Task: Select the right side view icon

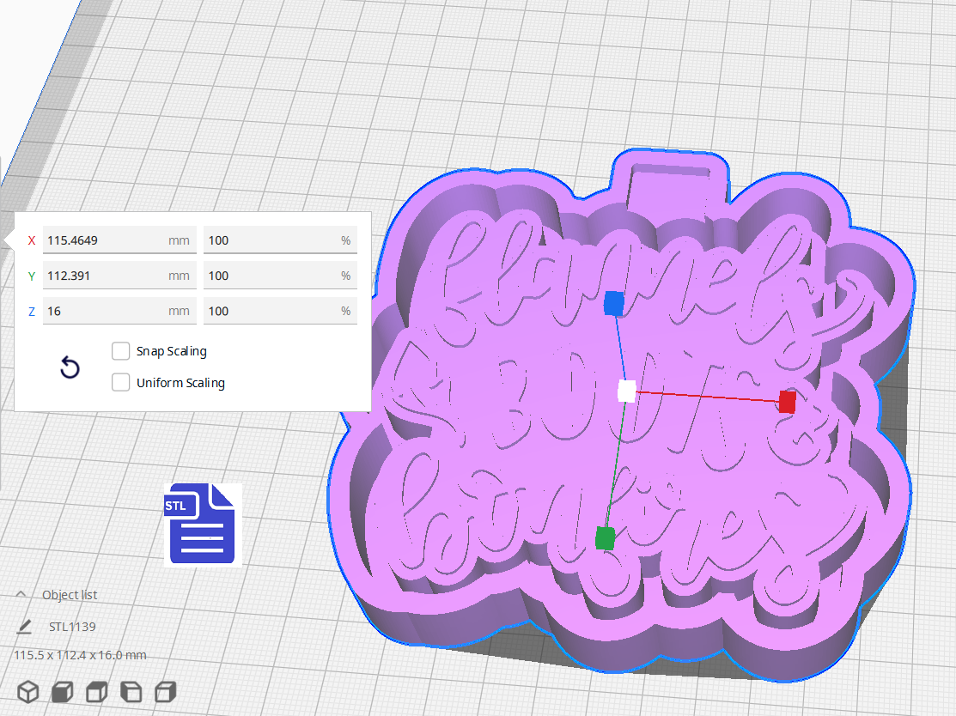Action: 165,691
